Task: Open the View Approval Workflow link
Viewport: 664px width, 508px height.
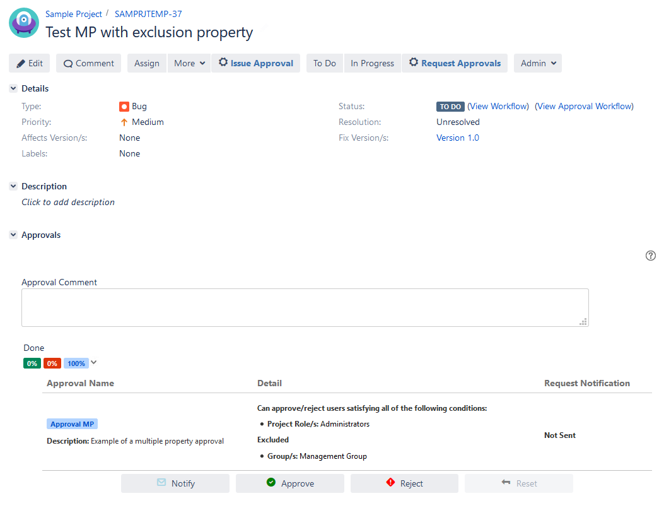Action: point(584,107)
